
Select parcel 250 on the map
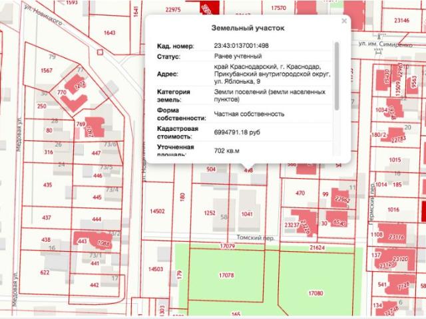tap(41, 106)
